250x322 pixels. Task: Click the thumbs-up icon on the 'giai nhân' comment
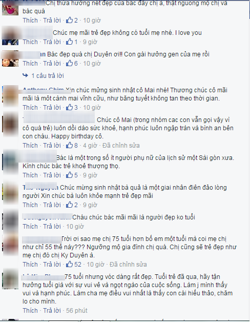coord(69,205)
